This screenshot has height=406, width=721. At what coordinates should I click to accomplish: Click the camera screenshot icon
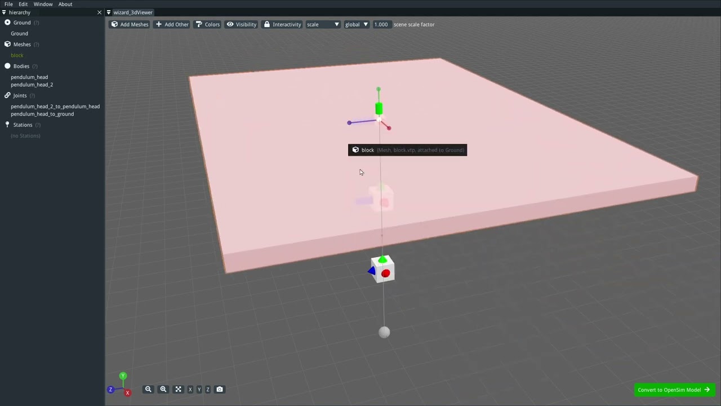pos(220,389)
